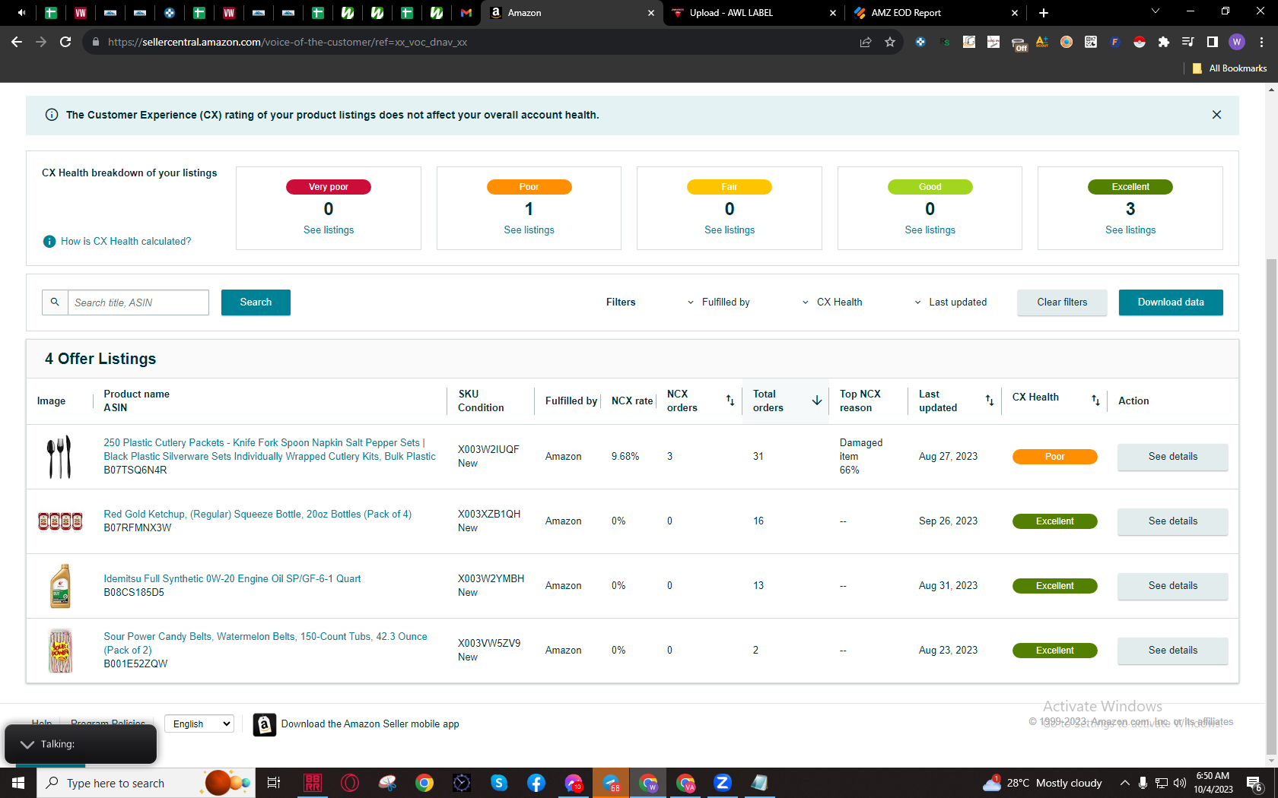Viewport: 1278px width, 798px height.
Task: Open Chrome's three-dot menu
Action: (x=1261, y=42)
